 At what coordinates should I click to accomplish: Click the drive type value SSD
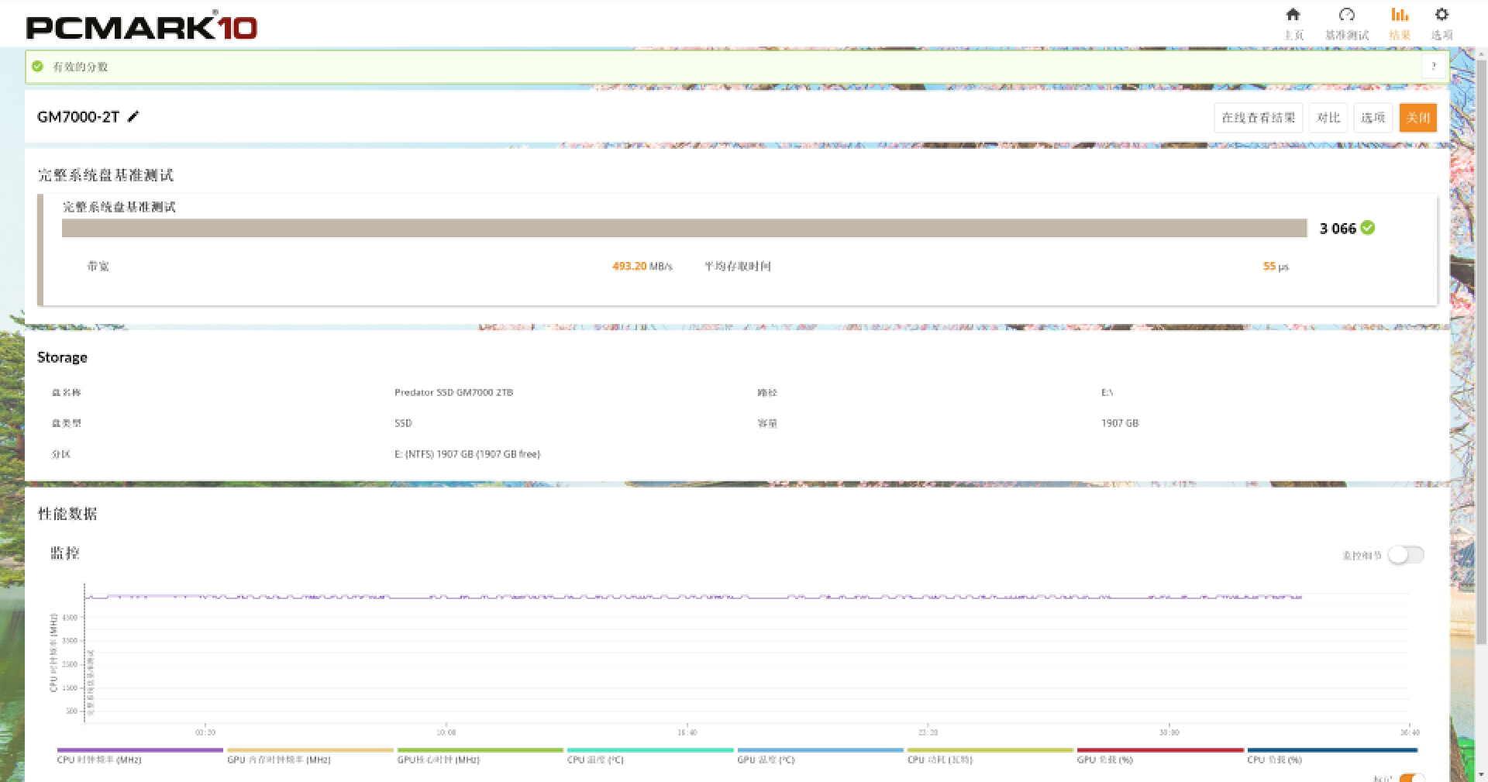click(x=403, y=423)
